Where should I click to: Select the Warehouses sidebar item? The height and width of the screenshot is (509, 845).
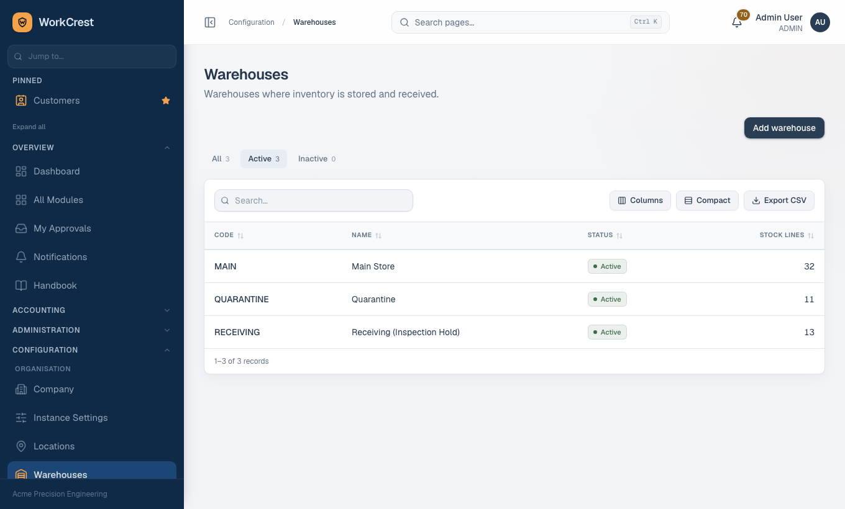click(92, 471)
